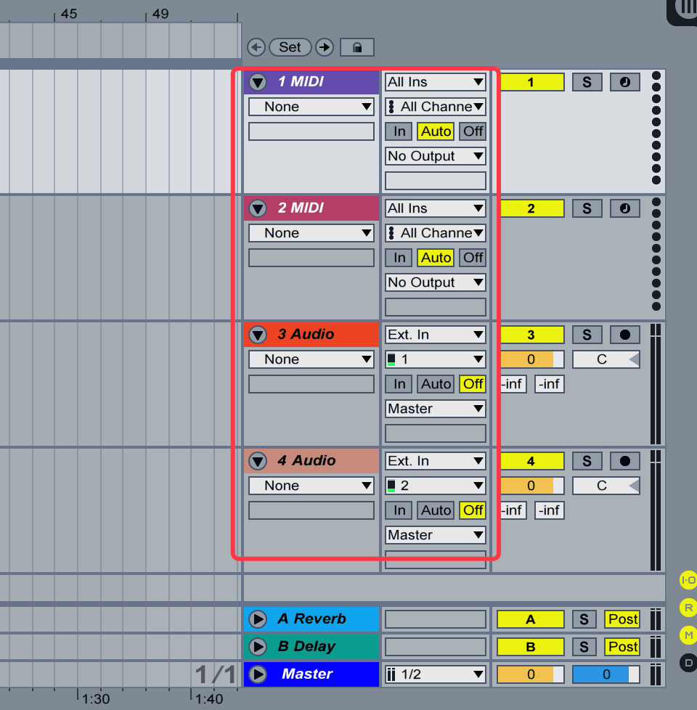Solo the 4 Audio track

point(587,461)
